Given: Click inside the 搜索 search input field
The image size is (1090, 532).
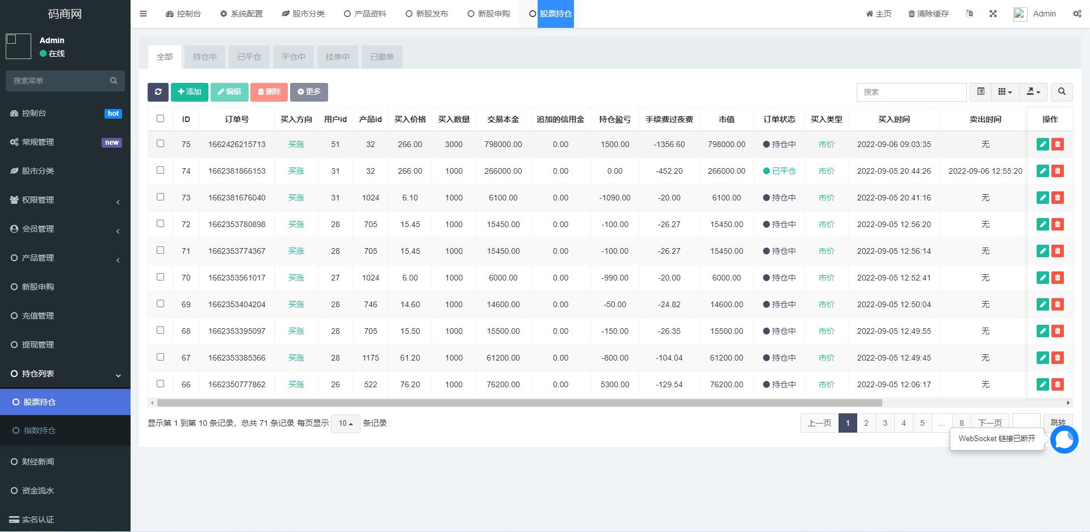Looking at the screenshot, I should tap(911, 91).
